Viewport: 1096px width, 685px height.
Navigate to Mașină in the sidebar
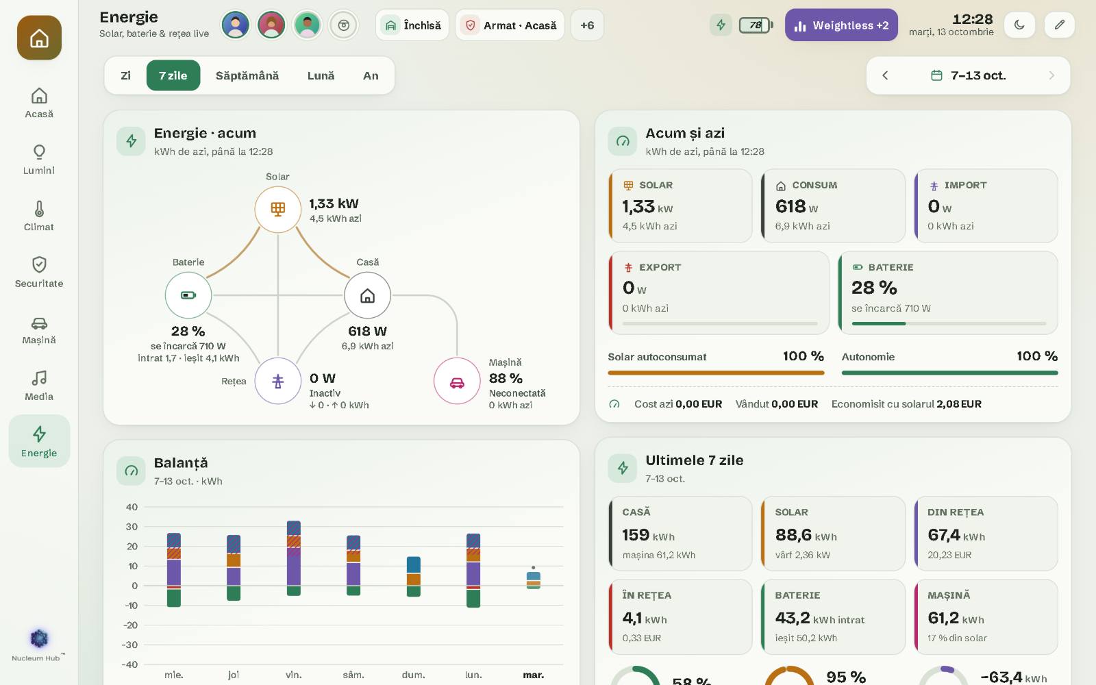[x=39, y=329]
